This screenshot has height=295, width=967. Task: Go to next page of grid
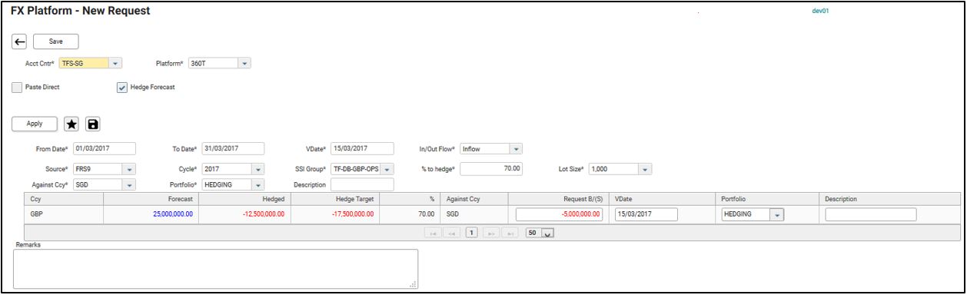tap(491, 232)
